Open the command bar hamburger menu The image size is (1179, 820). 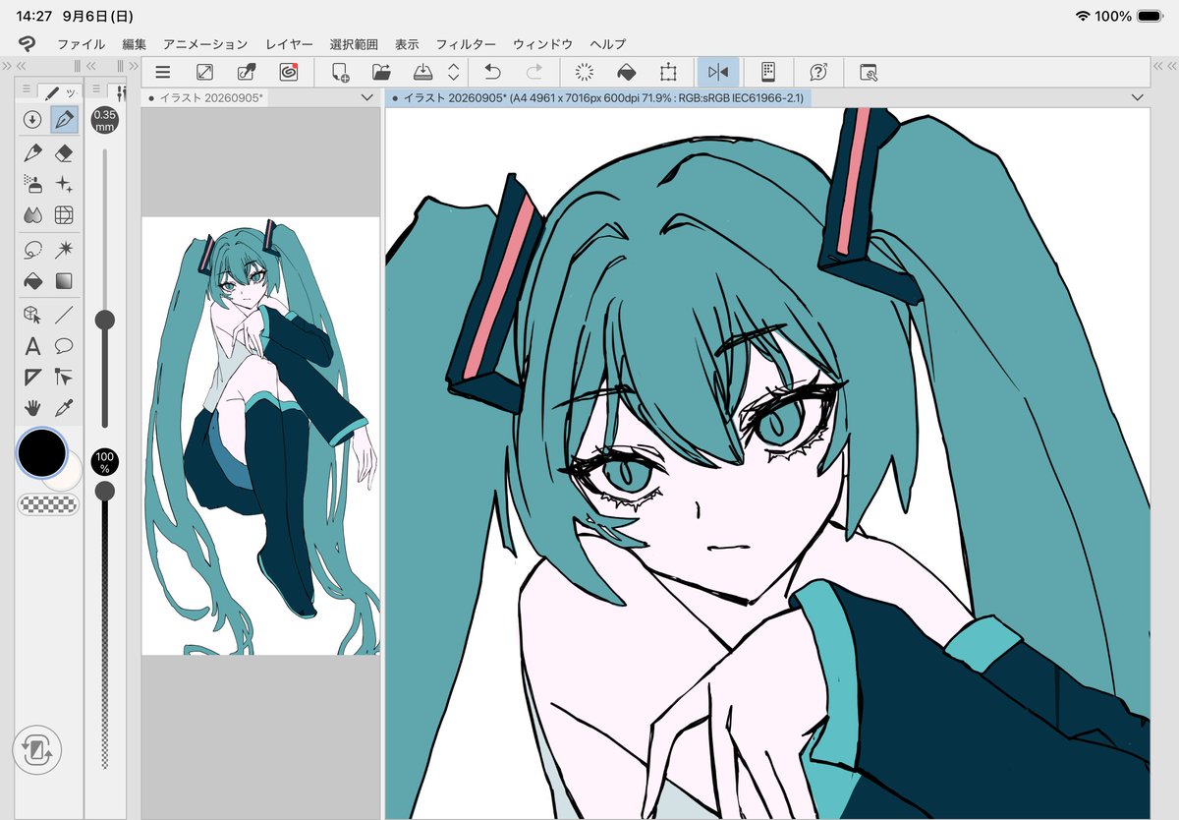pos(163,72)
